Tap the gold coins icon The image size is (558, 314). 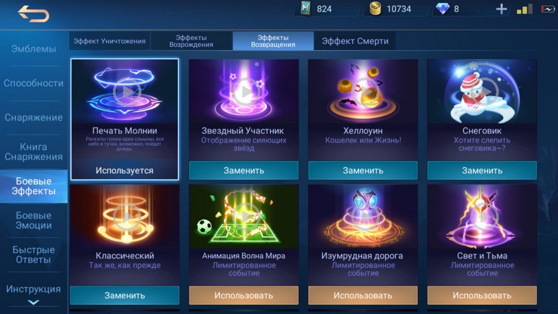(375, 9)
